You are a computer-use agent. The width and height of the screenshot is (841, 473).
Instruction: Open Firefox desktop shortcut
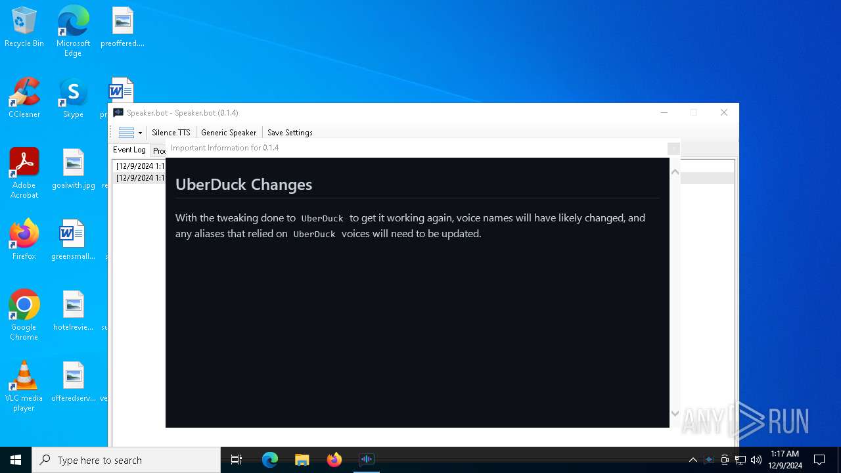point(24,240)
